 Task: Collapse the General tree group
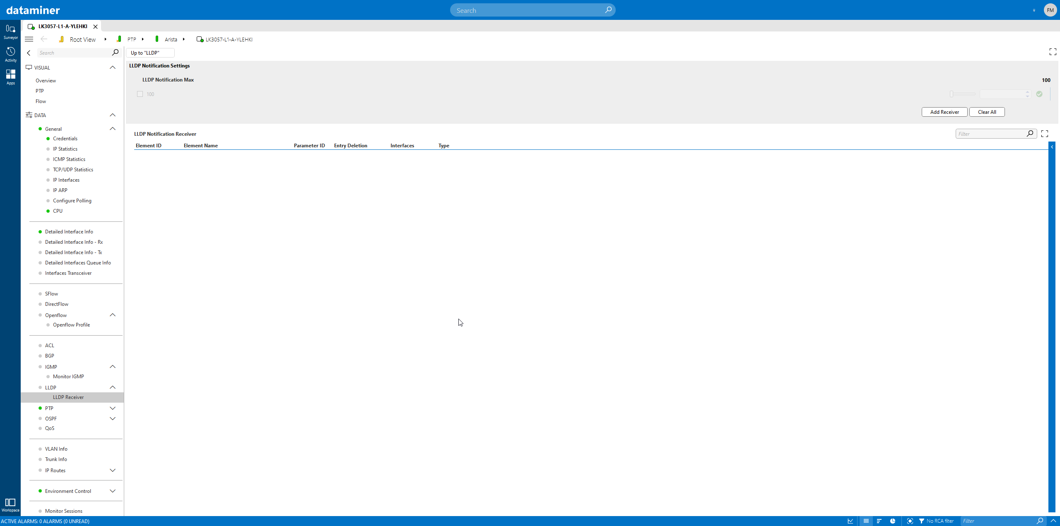[x=113, y=129]
